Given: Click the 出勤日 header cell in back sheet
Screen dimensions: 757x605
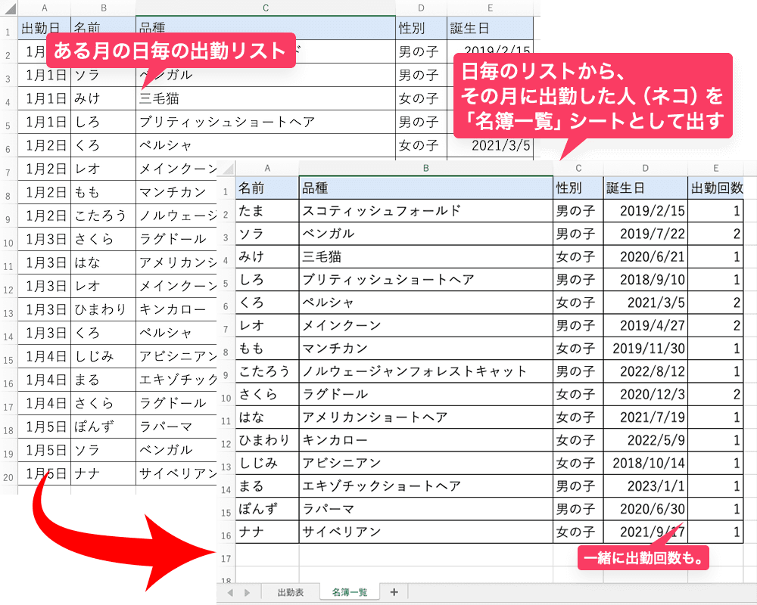Looking at the screenshot, I should pos(44,29).
